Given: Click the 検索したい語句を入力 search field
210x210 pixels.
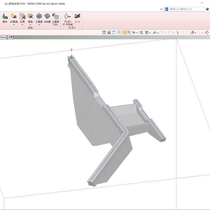Looking at the screenshot, I should click(x=184, y=9).
